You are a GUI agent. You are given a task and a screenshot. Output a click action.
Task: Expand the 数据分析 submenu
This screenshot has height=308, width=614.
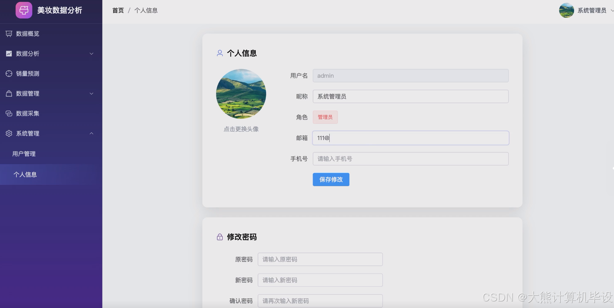click(x=91, y=54)
